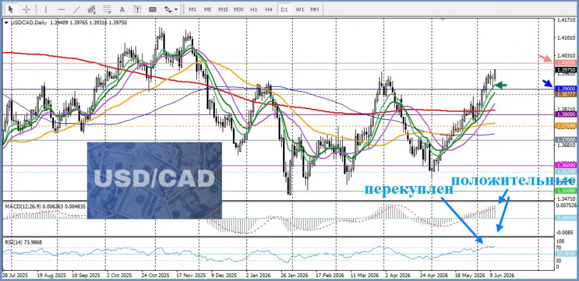
Task: Click the 1.38000 price level label
Action: tap(566, 115)
